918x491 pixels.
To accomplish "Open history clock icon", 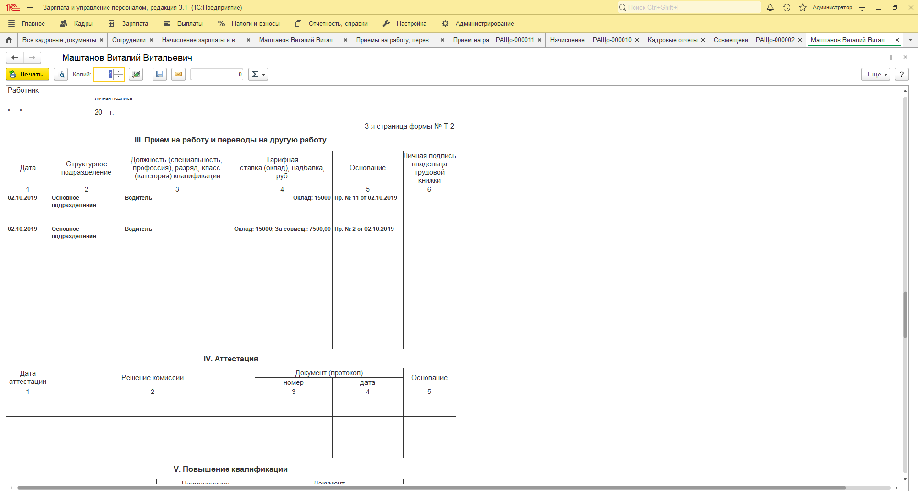I will 787,8.
